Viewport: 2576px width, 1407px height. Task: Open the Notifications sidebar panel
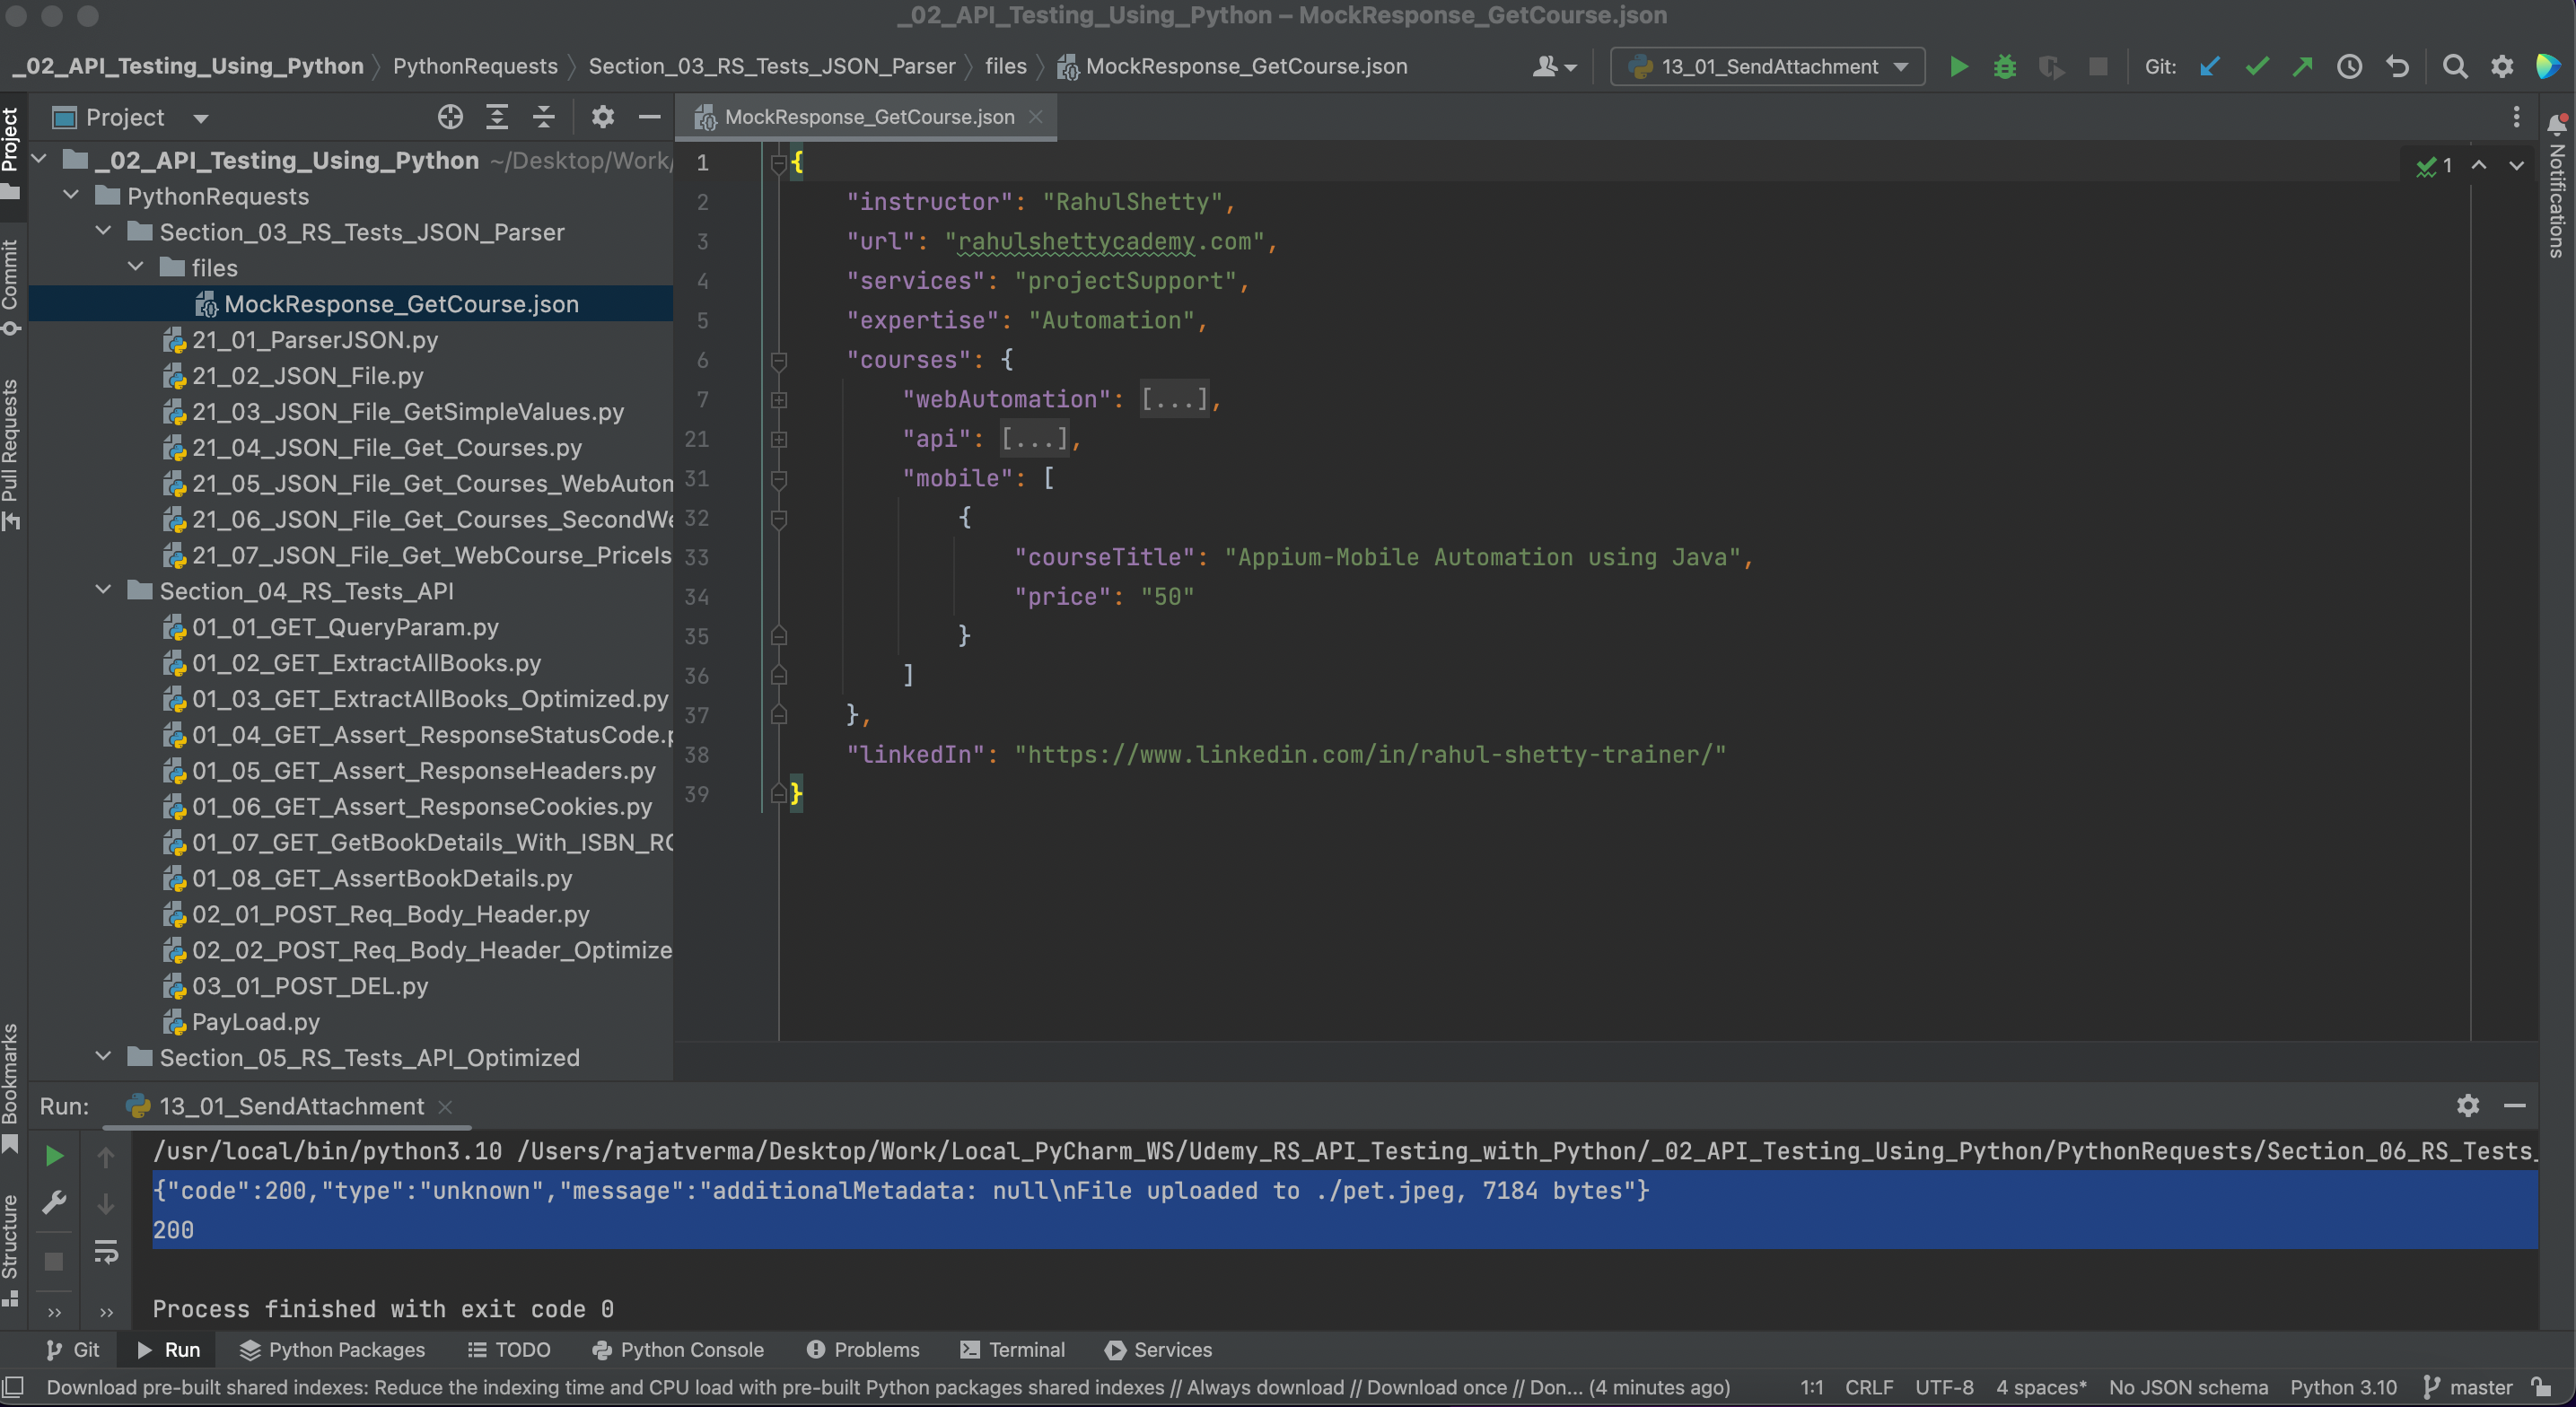pos(2557,186)
